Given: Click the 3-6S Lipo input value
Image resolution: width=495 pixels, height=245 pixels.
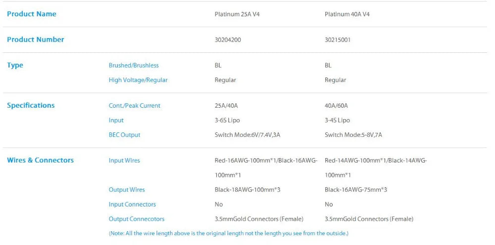Looking at the screenshot, I should (x=227, y=121).
